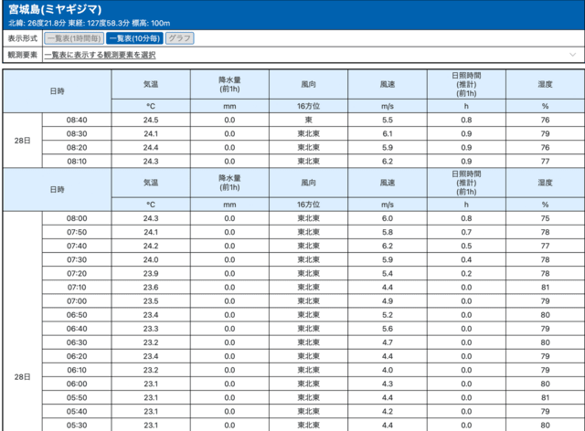Click the 湿度 column header in top table

[x=545, y=83]
